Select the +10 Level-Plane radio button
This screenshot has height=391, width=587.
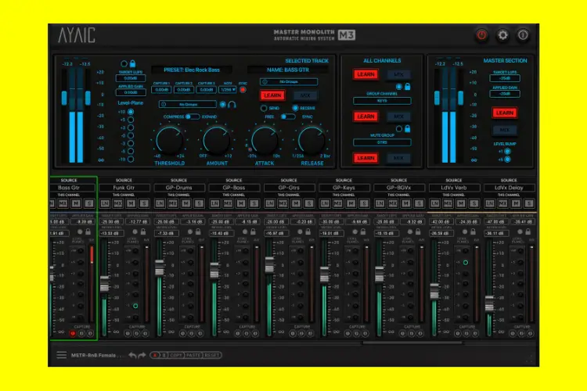131,112
